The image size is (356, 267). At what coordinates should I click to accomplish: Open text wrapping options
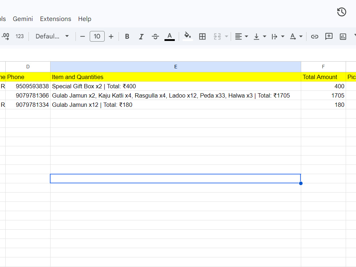click(278, 36)
